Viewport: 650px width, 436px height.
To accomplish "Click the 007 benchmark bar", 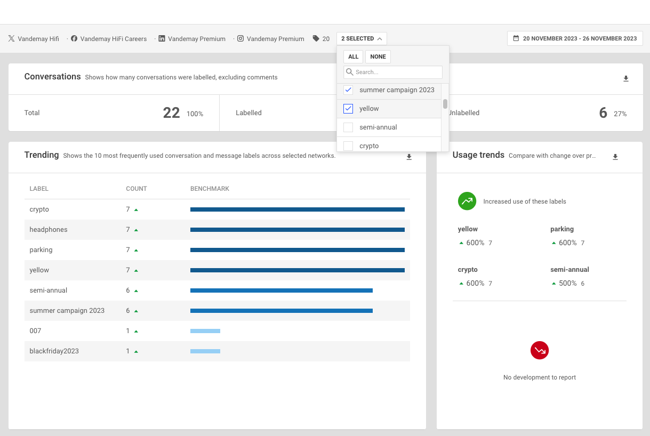I will pos(205,331).
